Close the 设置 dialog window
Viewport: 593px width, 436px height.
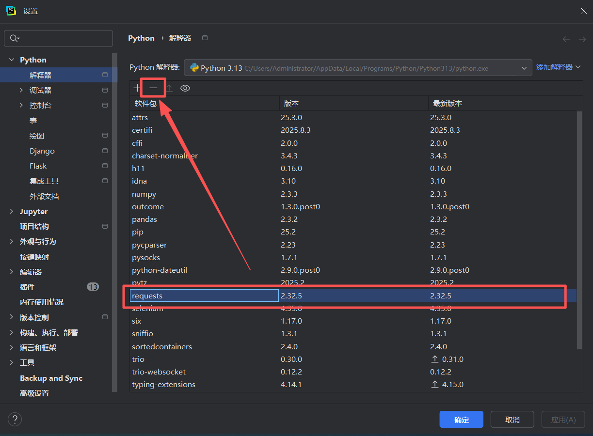pyautogui.click(x=584, y=11)
